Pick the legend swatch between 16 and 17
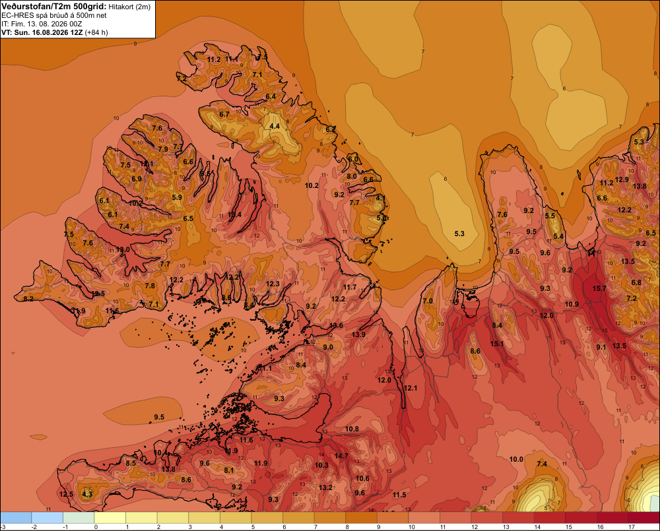Screen dimensions: 660x531 (613, 518)
